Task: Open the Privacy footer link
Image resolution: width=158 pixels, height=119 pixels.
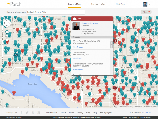Action: click(x=80, y=113)
